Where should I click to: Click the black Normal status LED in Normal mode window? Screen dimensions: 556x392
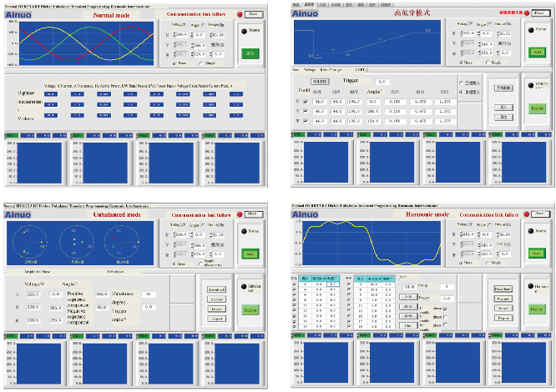pos(244,31)
